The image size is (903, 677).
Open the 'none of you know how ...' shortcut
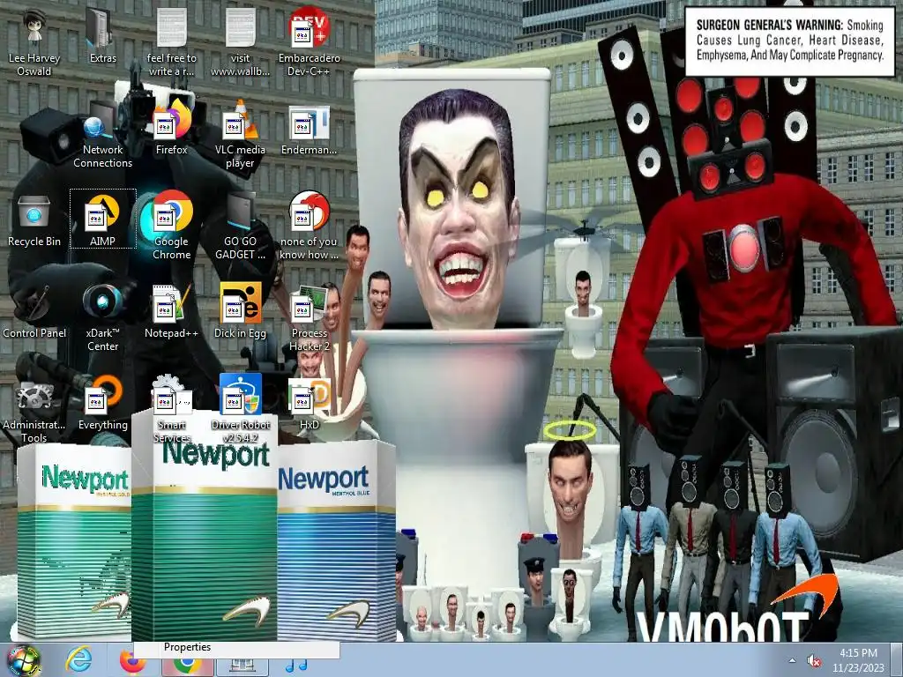point(310,225)
